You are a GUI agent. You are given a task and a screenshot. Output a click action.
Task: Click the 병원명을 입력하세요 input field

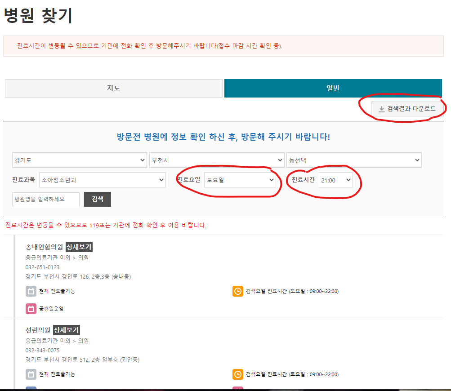tap(45, 199)
